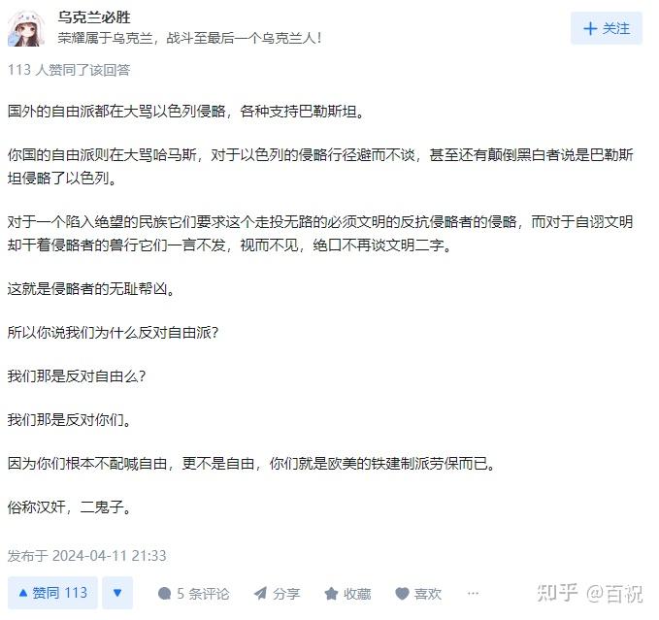
Task: Click the 分享 paper plane share icon
Action: point(260,593)
